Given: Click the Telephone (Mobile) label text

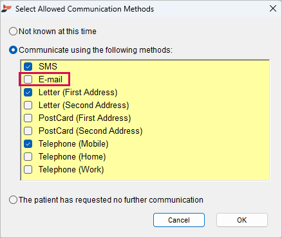Looking at the screenshot, I should click(73, 143).
